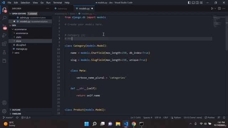Open the Search view in activity bar

[x=4, y=18]
